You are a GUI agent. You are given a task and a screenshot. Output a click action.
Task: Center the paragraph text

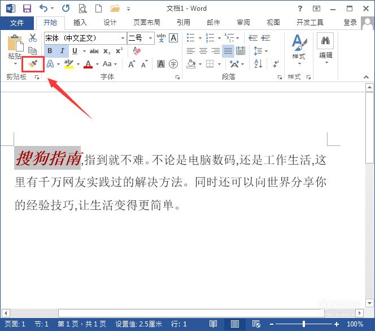click(x=203, y=51)
